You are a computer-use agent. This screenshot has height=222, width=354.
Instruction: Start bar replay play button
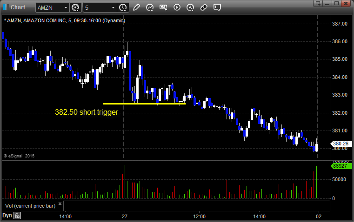coord(177,7)
